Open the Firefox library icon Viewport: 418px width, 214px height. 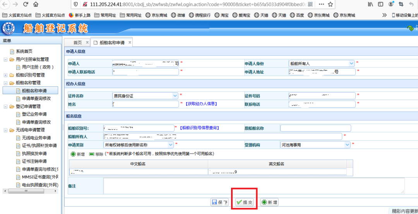[370, 4]
